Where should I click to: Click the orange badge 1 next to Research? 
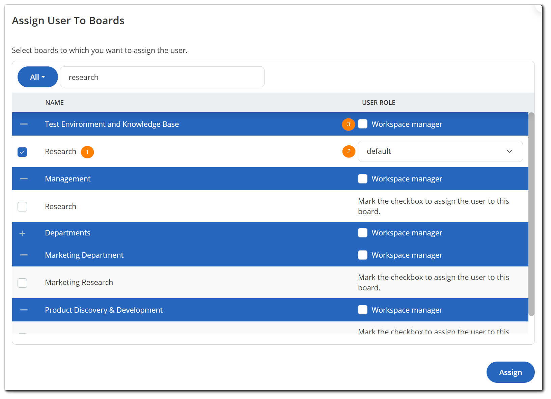point(87,152)
